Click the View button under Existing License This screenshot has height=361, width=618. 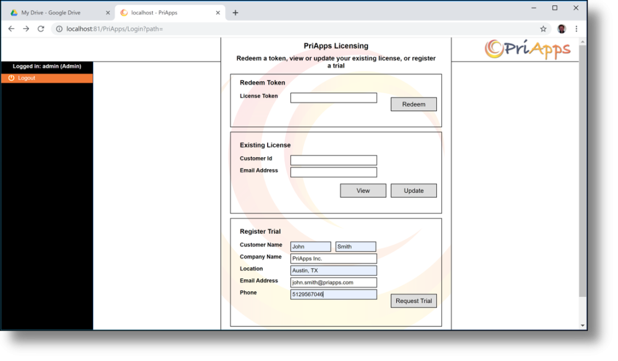coord(363,191)
